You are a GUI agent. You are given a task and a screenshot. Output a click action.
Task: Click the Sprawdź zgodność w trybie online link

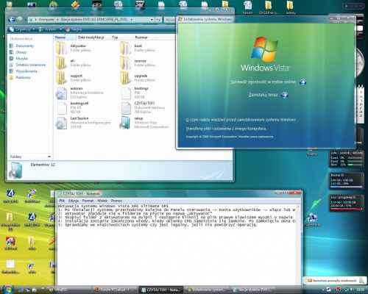(263, 82)
